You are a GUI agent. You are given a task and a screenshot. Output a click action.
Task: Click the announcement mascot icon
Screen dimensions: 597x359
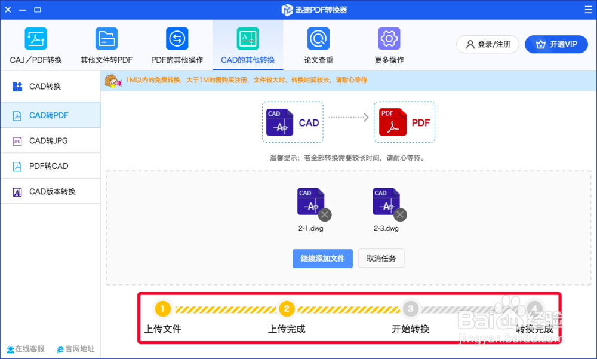pos(113,81)
